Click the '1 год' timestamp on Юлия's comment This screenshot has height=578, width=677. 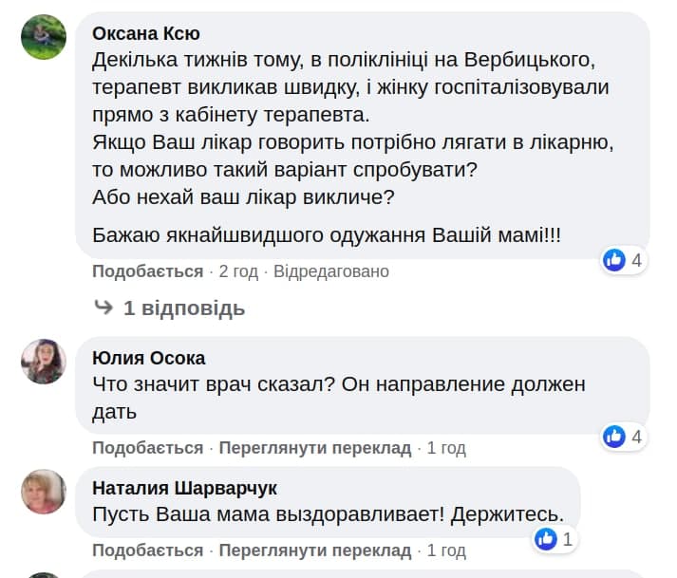click(446, 448)
